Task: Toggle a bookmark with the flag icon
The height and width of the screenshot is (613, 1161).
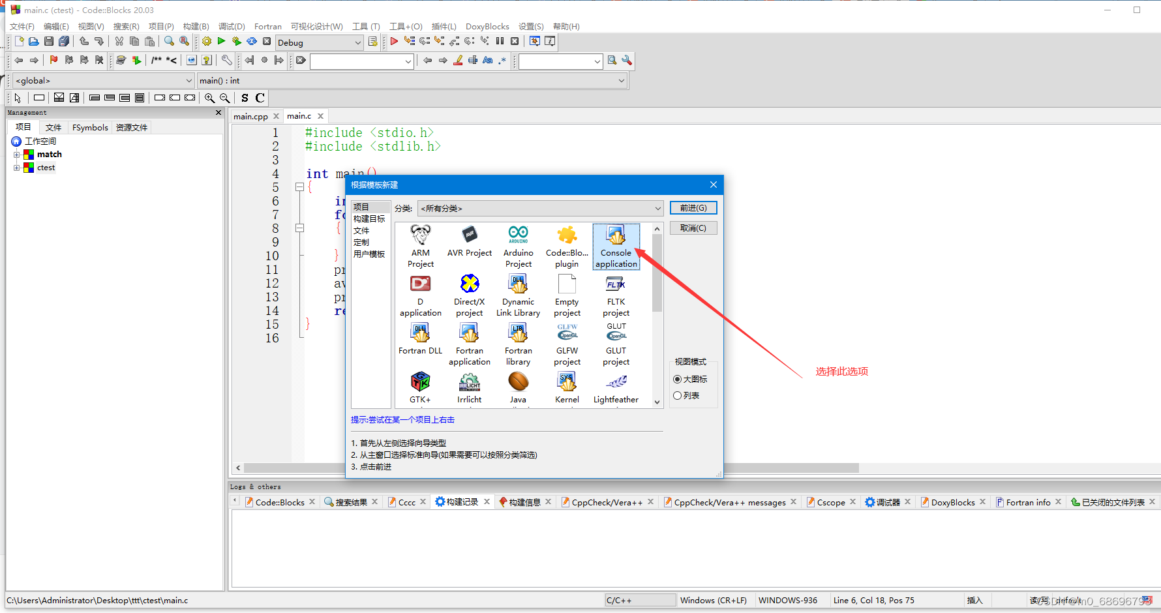Action: coord(53,60)
